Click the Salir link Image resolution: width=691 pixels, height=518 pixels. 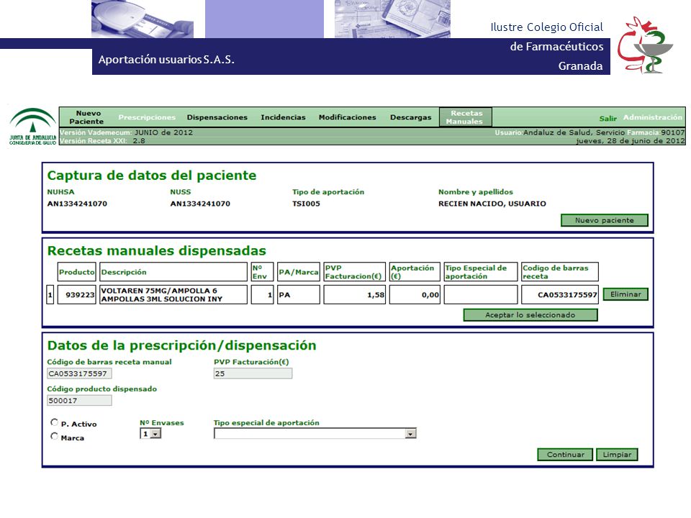(x=608, y=118)
